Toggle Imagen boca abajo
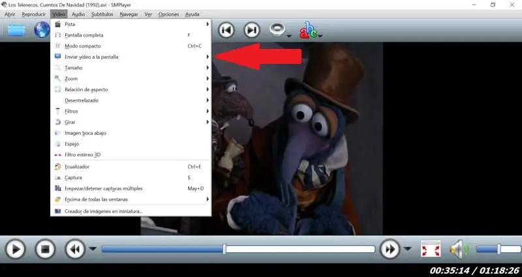522x277 pixels. click(x=131, y=133)
